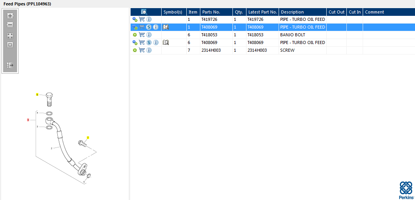The width and height of the screenshot is (415, 200).
Task: Click the Cut In column header
Action: (355, 12)
